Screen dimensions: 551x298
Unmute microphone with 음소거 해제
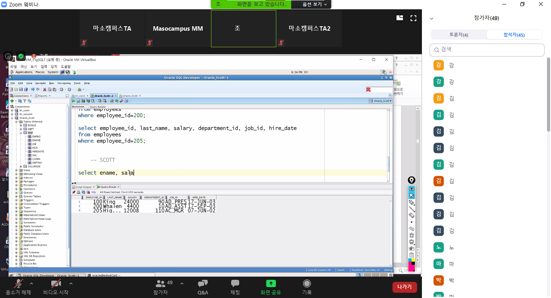pos(18,287)
